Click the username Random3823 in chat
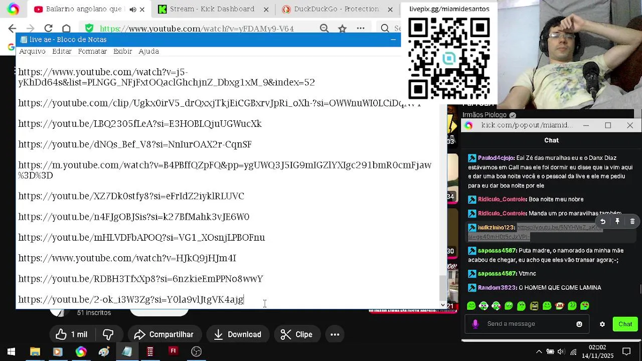 497,288
